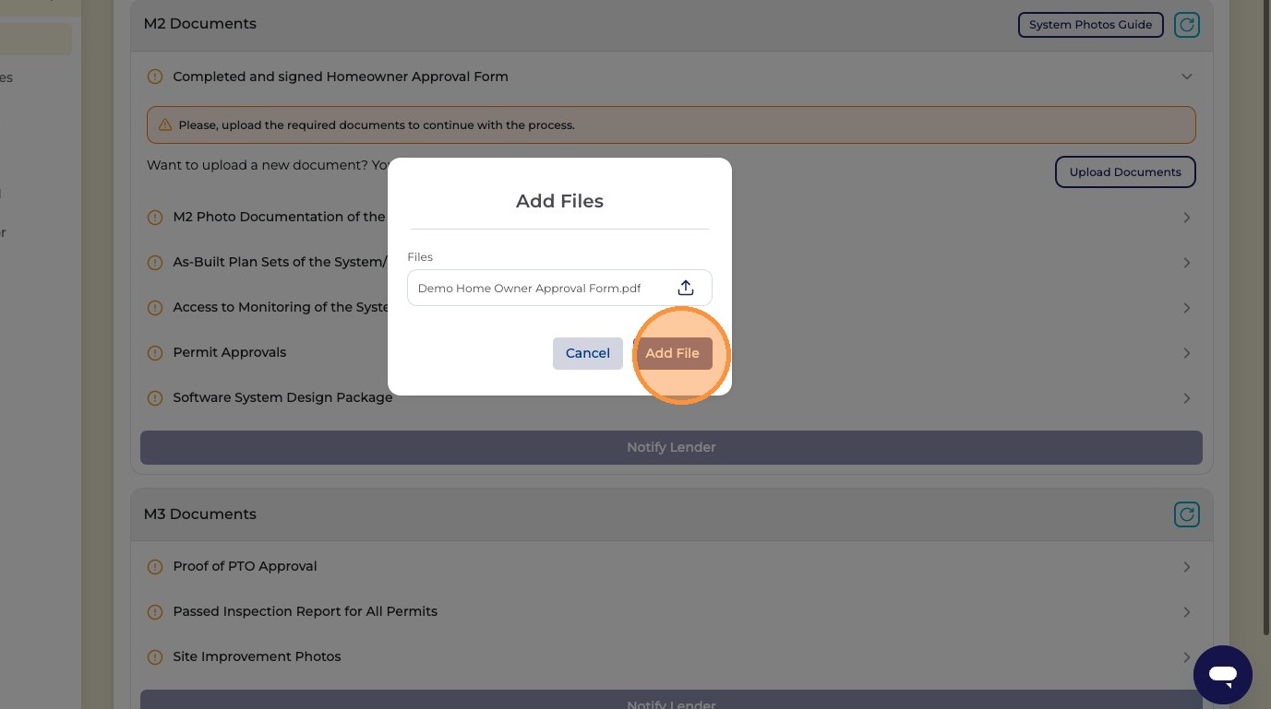This screenshot has width=1271, height=709.
Task: Expand M2 Photo Documentation row chevron
Action: tap(1187, 218)
